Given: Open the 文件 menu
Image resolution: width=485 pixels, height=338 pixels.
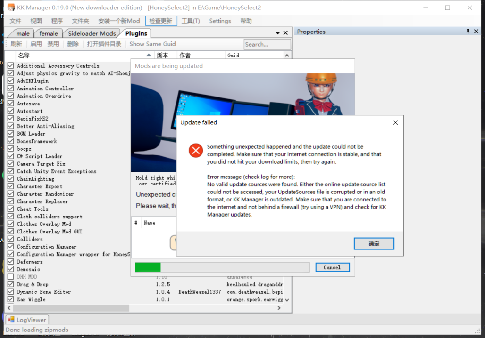Looking at the screenshot, I should click(x=15, y=21).
